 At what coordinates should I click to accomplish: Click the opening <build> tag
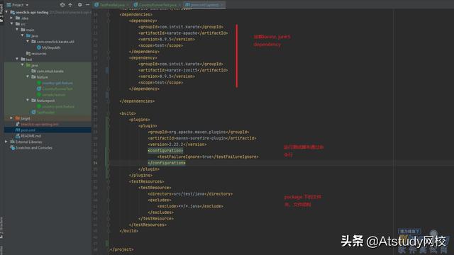128,113
